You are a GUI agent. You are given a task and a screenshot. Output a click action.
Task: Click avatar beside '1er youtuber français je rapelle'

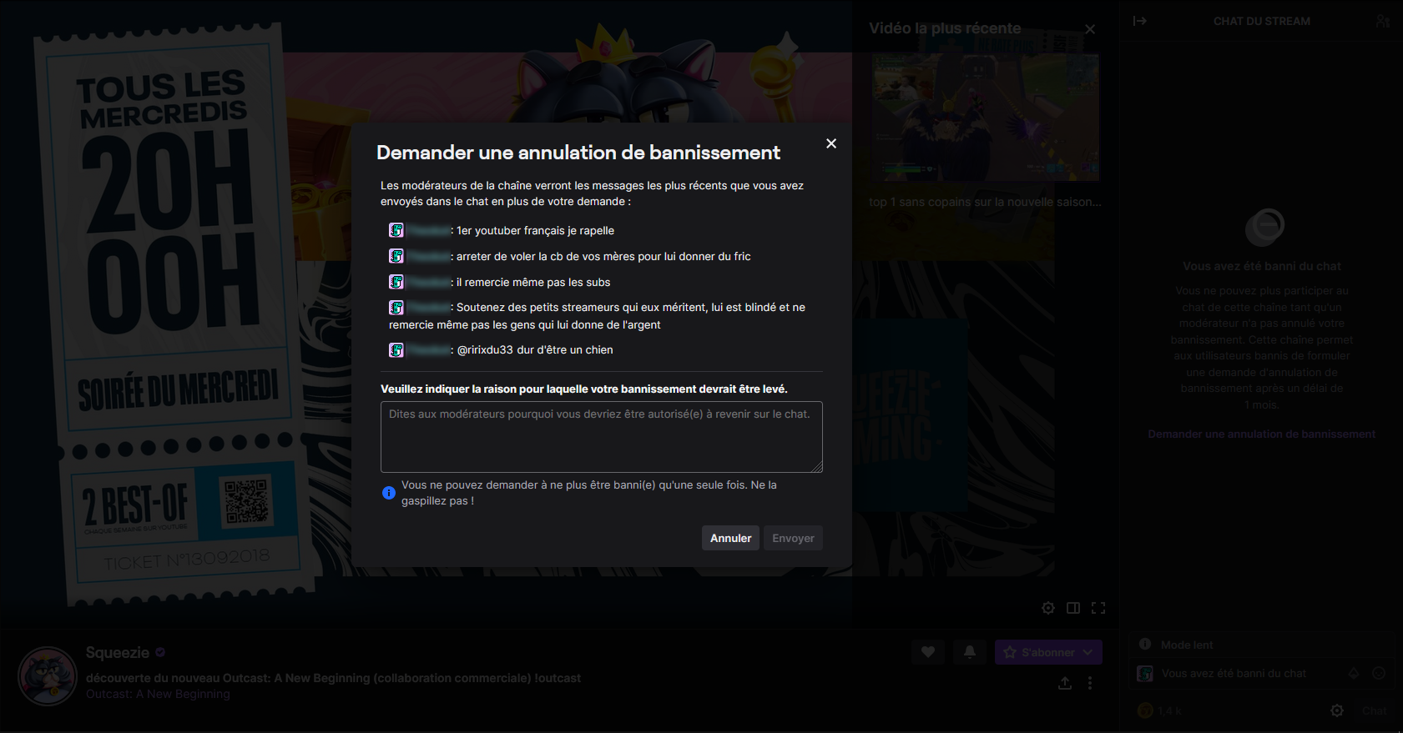396,230
